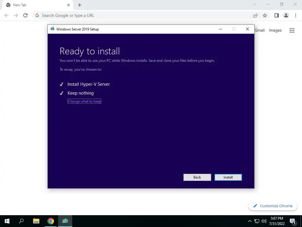Image resolution: width=302 pixels, height=227 pixels.
Task: Click the 'Ready to install' heading
Action: point(90,51)
